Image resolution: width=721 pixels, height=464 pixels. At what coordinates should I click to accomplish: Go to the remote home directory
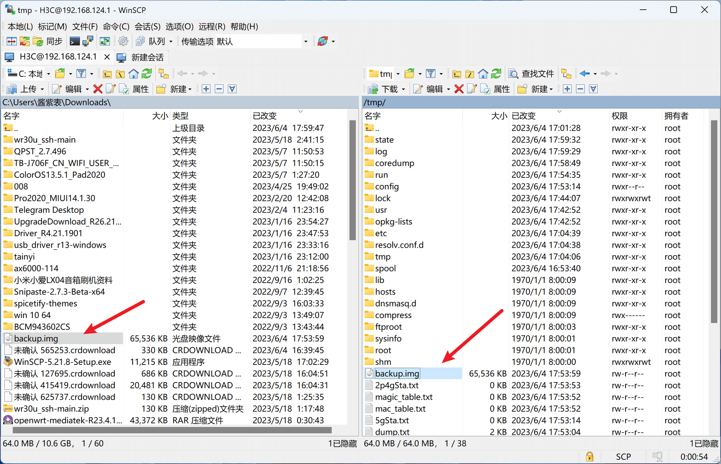483,74
